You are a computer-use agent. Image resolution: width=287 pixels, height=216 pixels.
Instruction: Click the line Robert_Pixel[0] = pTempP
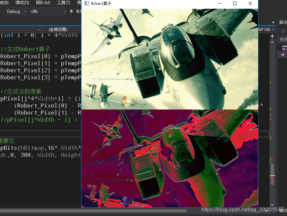pyautogui.click(x=40, y=56)
